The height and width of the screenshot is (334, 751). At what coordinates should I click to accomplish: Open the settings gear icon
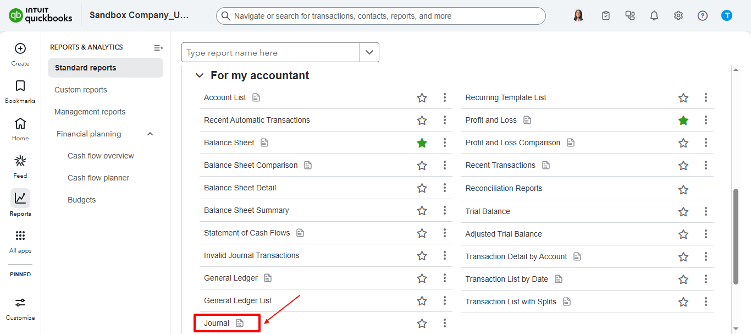[x=678, y=16]
